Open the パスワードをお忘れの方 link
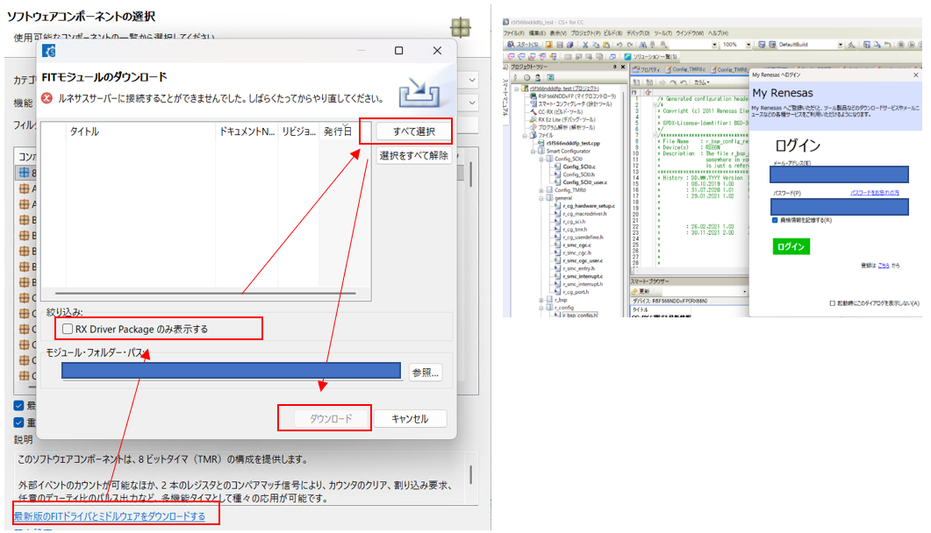This screenshot has height=533, width=931. coord(875,193)
